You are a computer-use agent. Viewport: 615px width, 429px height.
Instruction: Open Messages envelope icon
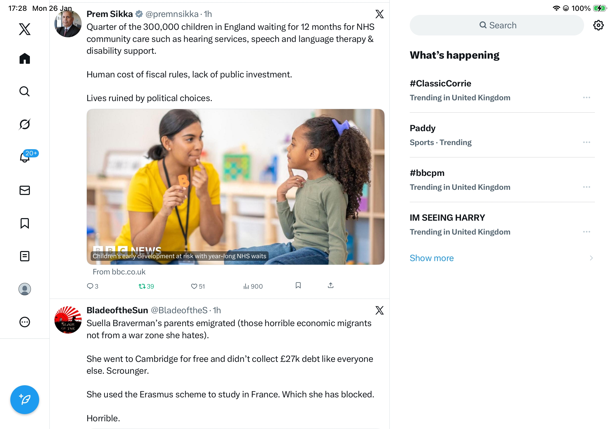(25, 190)
